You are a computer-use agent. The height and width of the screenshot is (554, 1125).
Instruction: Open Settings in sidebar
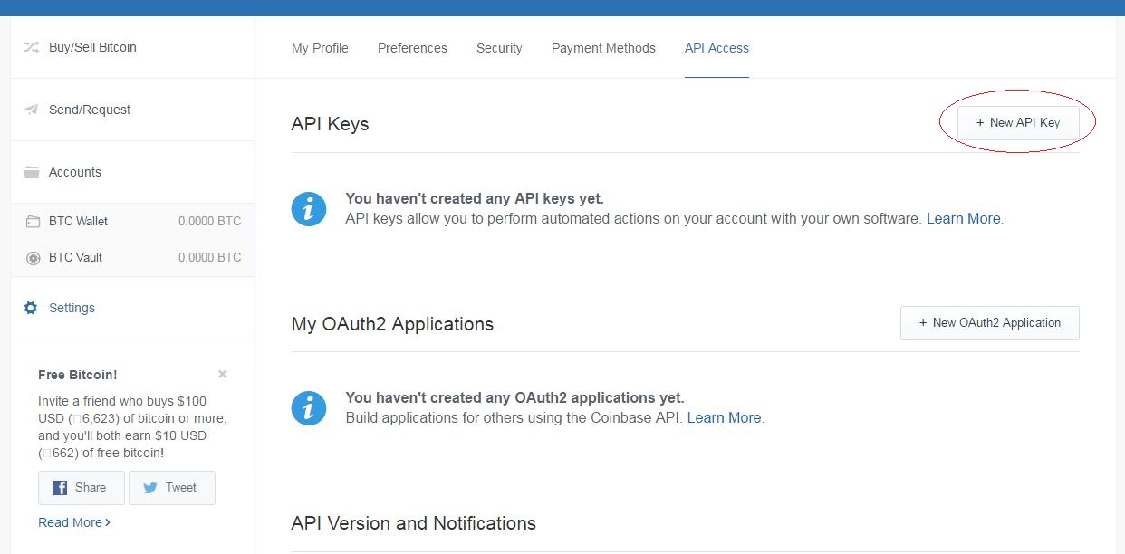(133, 308)
